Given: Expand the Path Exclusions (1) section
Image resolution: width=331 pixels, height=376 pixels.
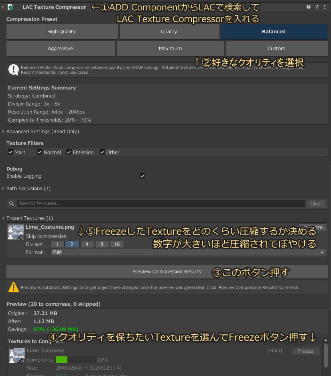Looking at the screenshot, I should tap(3, 189).
